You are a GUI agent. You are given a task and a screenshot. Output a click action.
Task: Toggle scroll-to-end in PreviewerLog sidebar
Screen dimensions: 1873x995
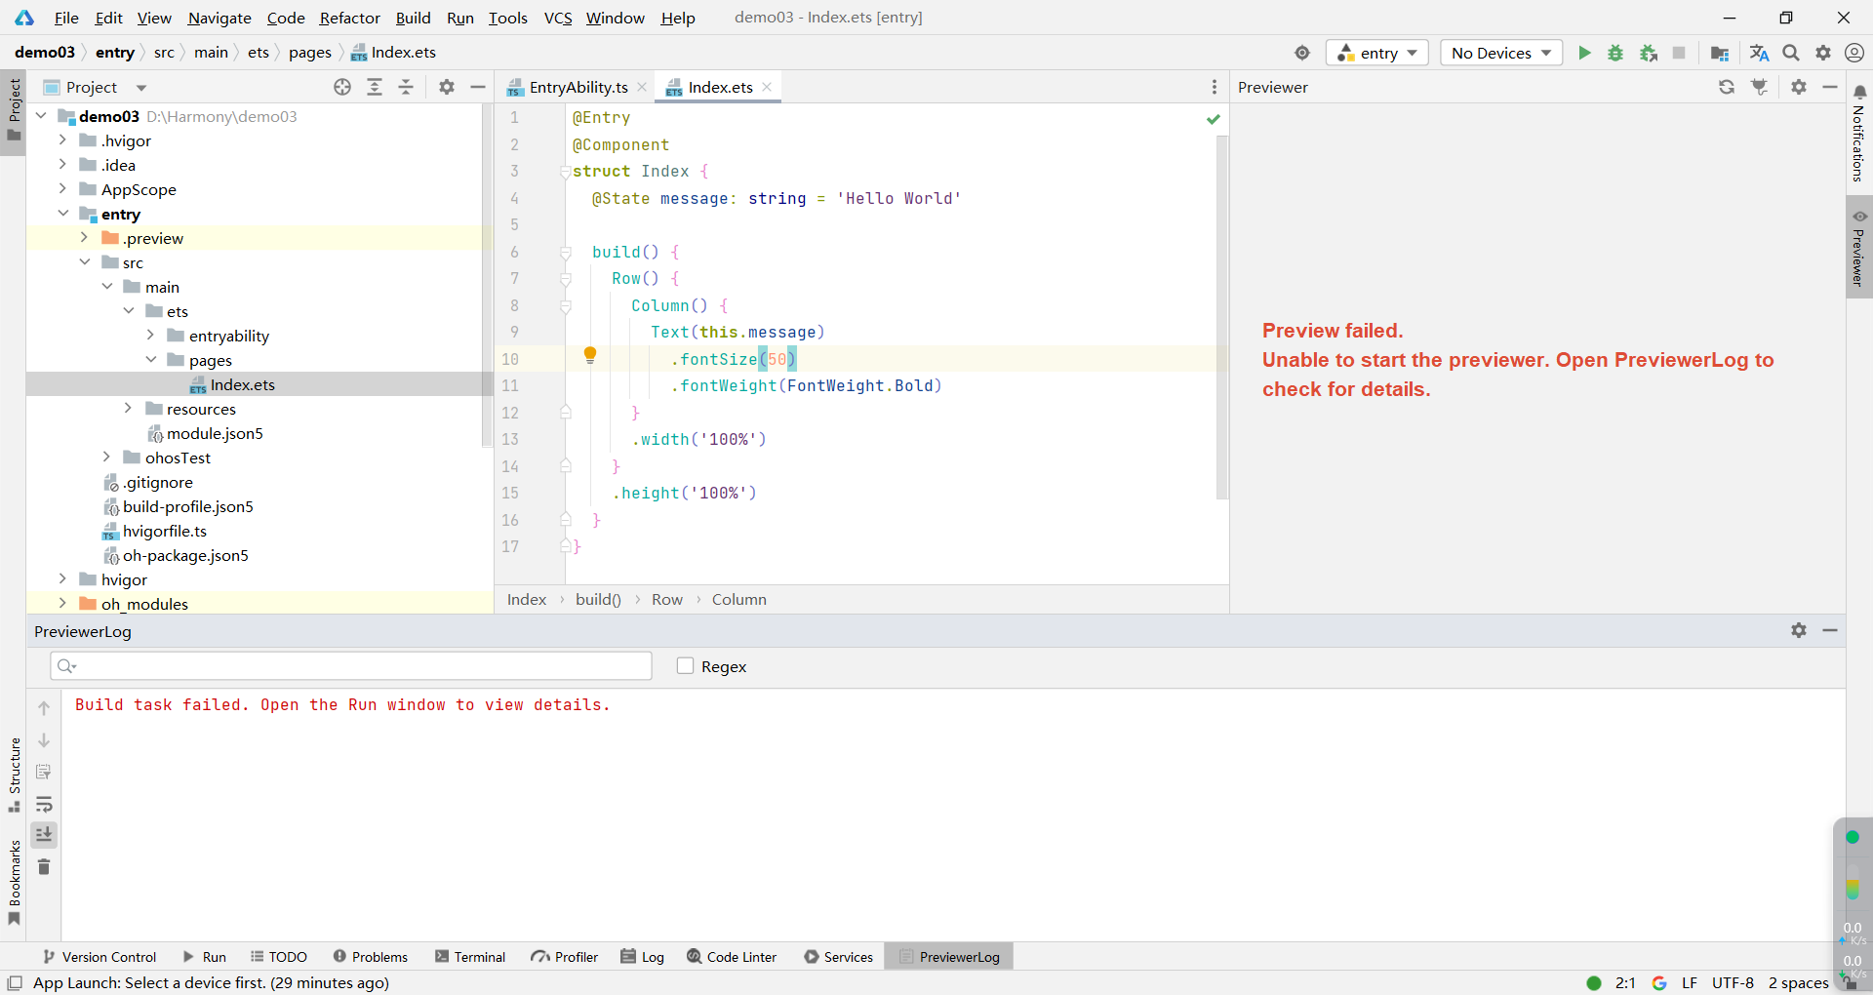pos(44,835)
